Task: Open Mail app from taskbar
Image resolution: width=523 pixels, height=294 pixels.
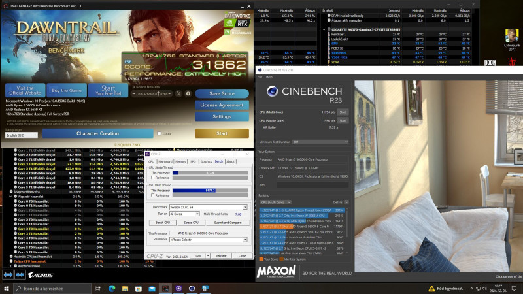Action: tap(152, 288)
